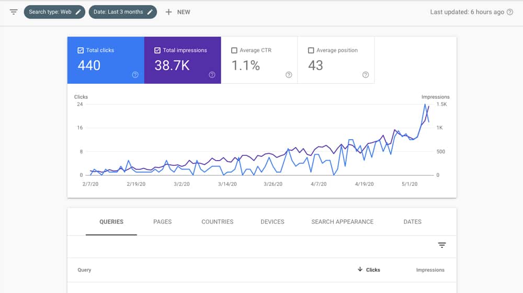Open the Search Appearance tab
Viewport: 523px width, 293px height.
pos(343,222)
